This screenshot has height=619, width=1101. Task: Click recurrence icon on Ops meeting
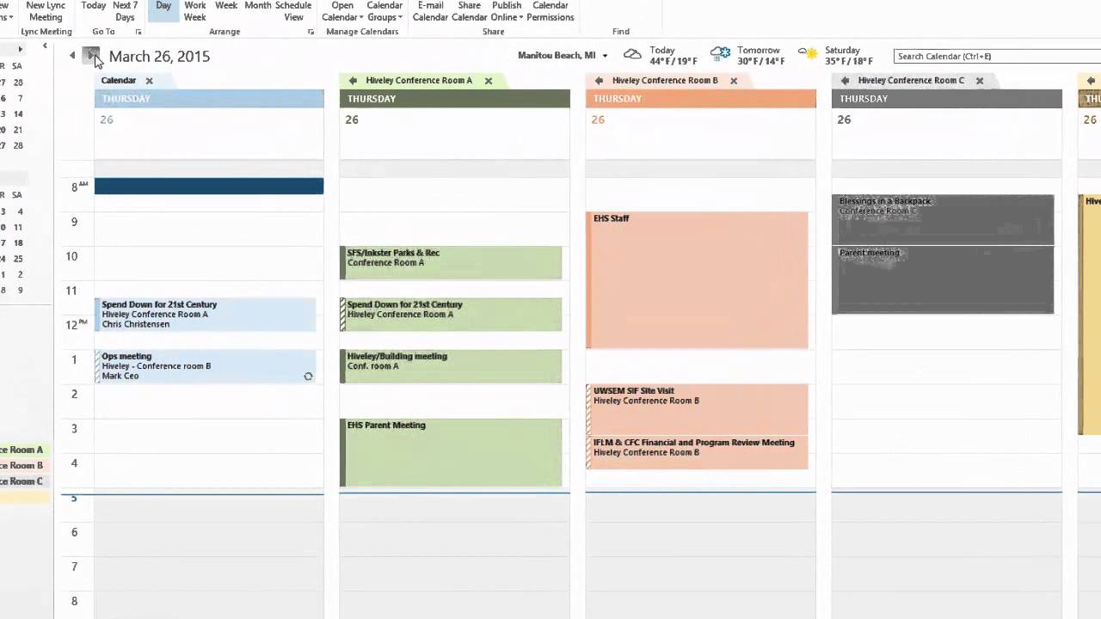coord(308,377)
